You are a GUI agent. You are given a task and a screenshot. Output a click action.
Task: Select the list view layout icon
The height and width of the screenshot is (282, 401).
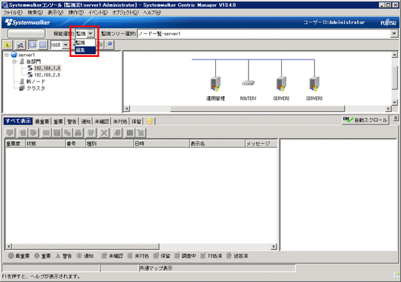point(43,45)
